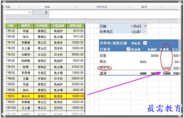Select the 电视机 cell in the highlighted row
The height and width of the screenshot is (118, 184).
[58, 96]
